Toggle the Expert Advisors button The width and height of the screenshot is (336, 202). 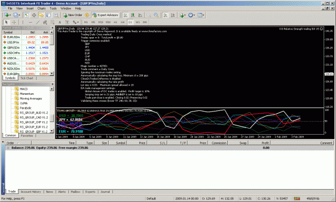pyautogui.click(x=105, y=15)
